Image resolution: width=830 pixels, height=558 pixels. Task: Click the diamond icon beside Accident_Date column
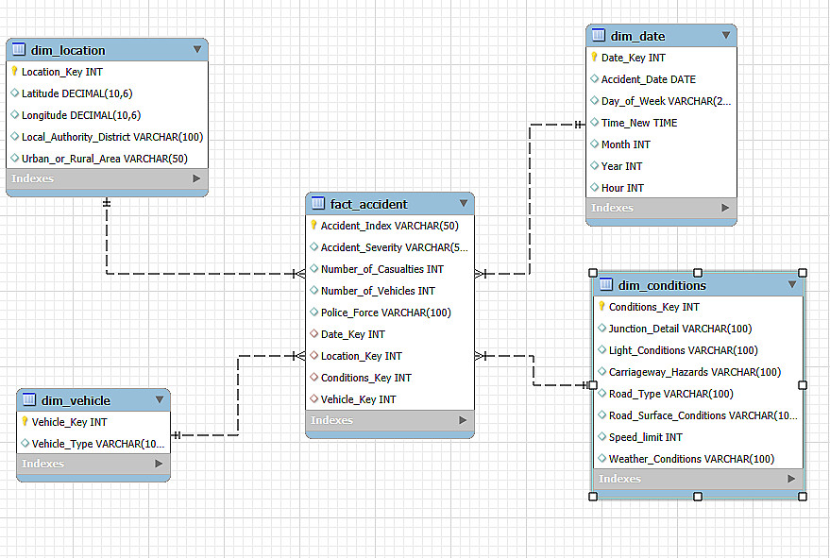[x=595, y=78]
